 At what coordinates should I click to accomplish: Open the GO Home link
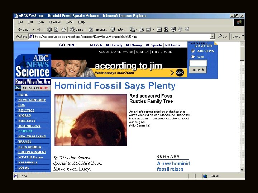(x=173, y=45)
